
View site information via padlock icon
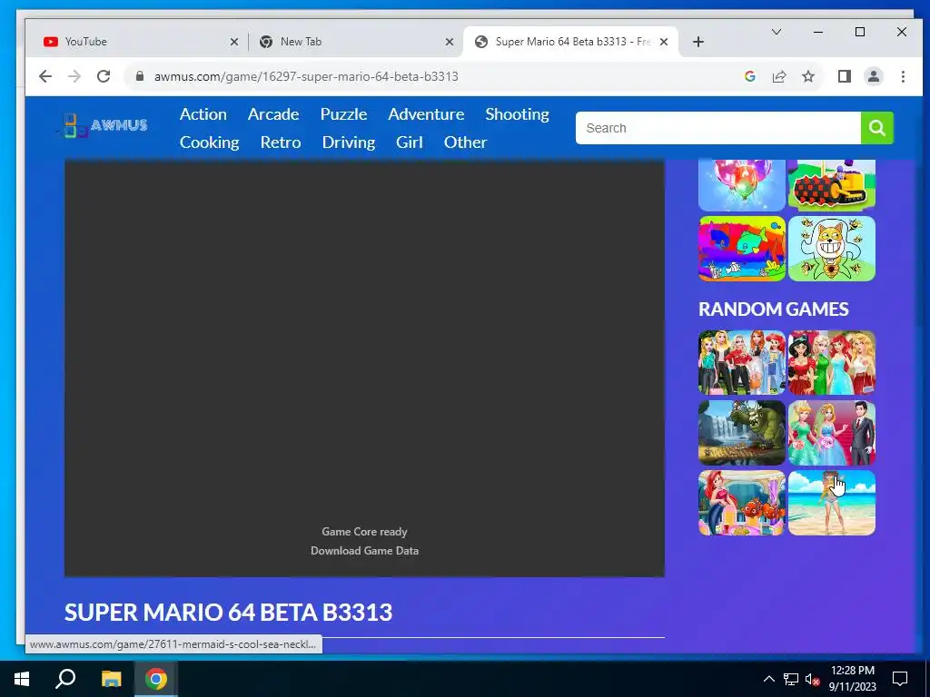click(x=140, y=76)
